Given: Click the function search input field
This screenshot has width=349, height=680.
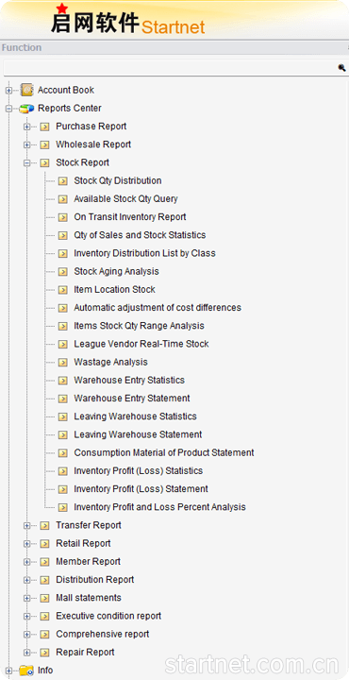Looking at the screenshot, I should pyautogui.click(x=170, y=68).
